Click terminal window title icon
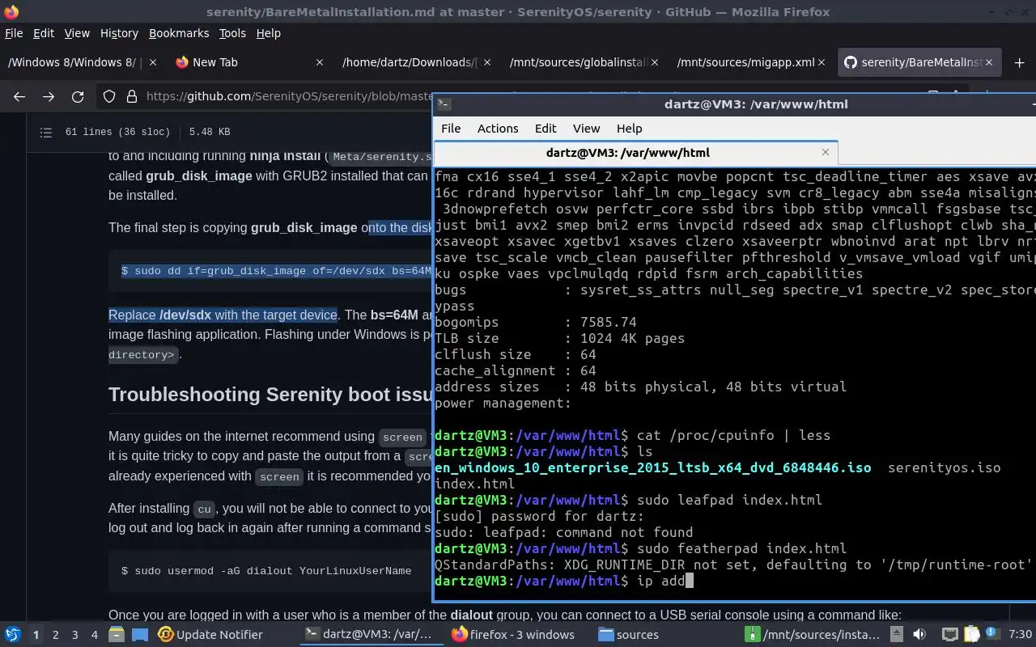Image resolution: width=1036 pixels, height=647 pixels. click(x=444, y=104)
